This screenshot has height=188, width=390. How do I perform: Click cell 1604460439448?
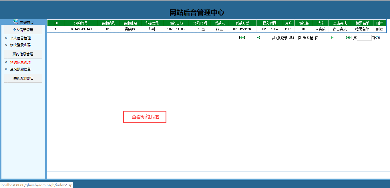coord(81,29)
